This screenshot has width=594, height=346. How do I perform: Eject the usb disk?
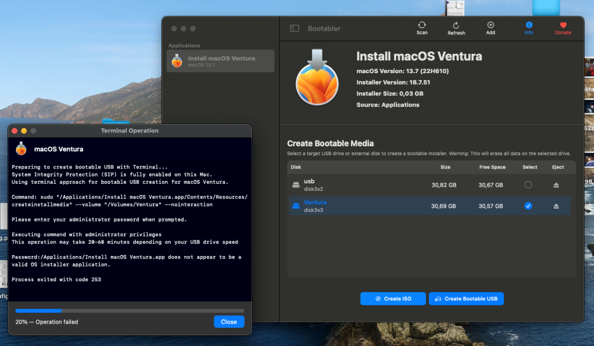pyautogui.click(x=556, y=185)
